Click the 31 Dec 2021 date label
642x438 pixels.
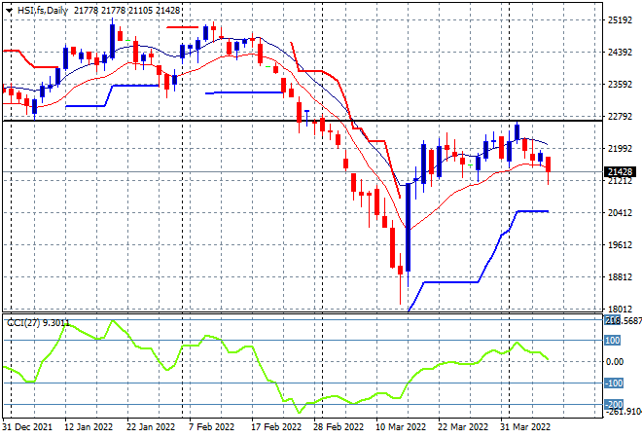[x=27, y=427]
